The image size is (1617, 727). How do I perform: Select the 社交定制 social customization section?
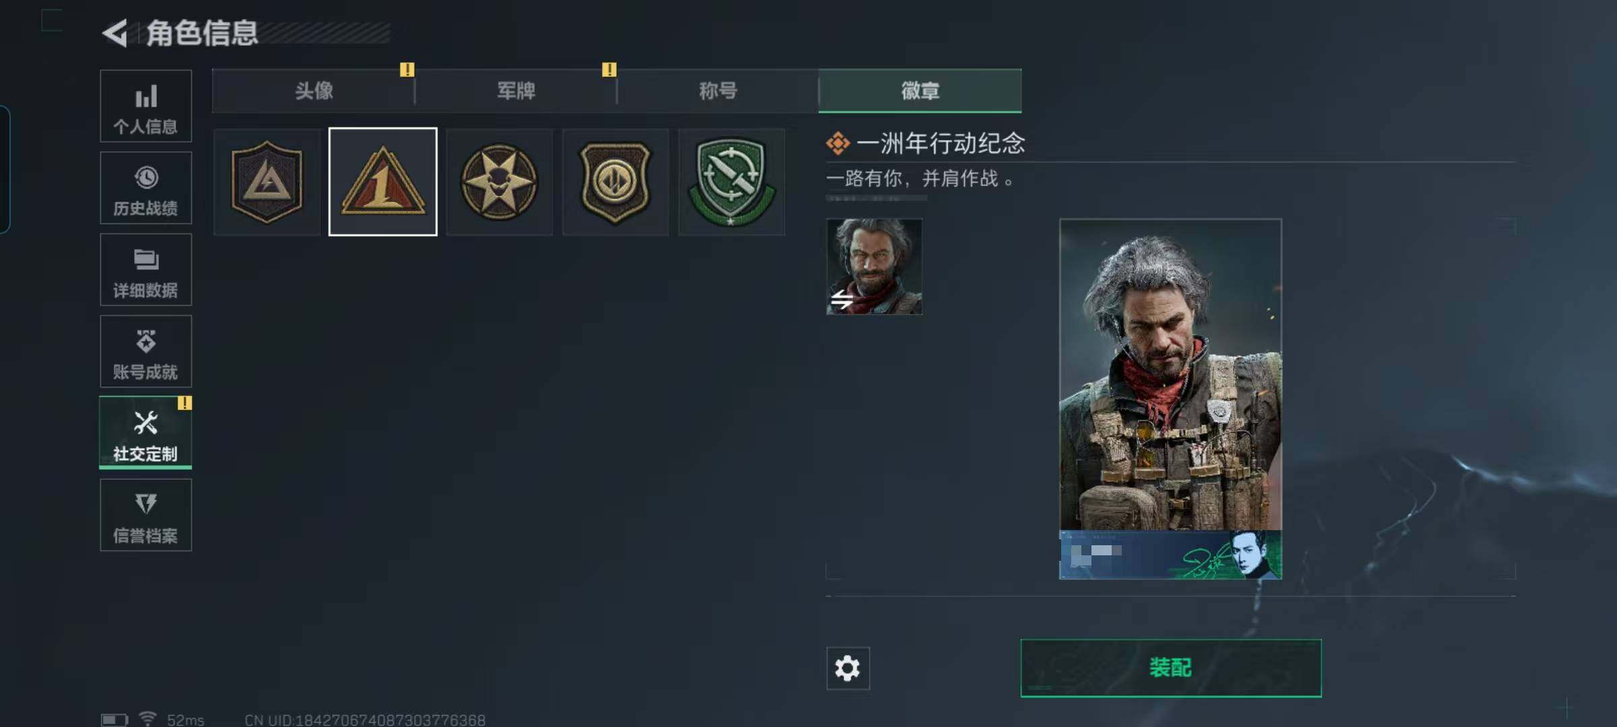click(146, 433)
